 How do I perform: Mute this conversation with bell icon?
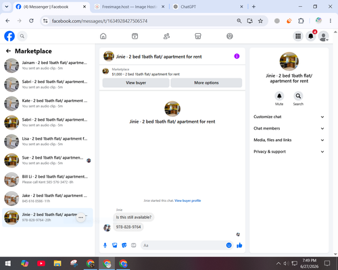279,96
